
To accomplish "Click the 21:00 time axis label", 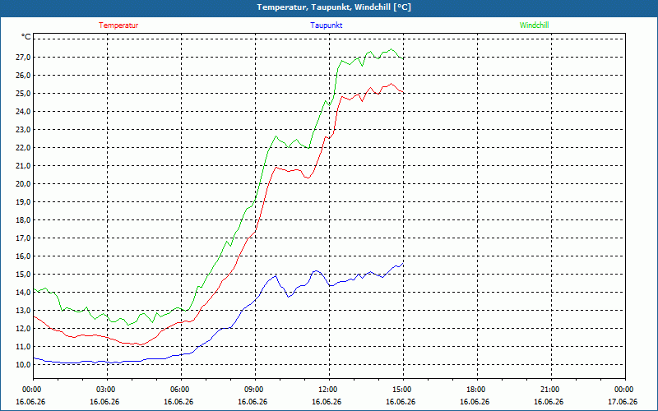I will click(551, 390).
